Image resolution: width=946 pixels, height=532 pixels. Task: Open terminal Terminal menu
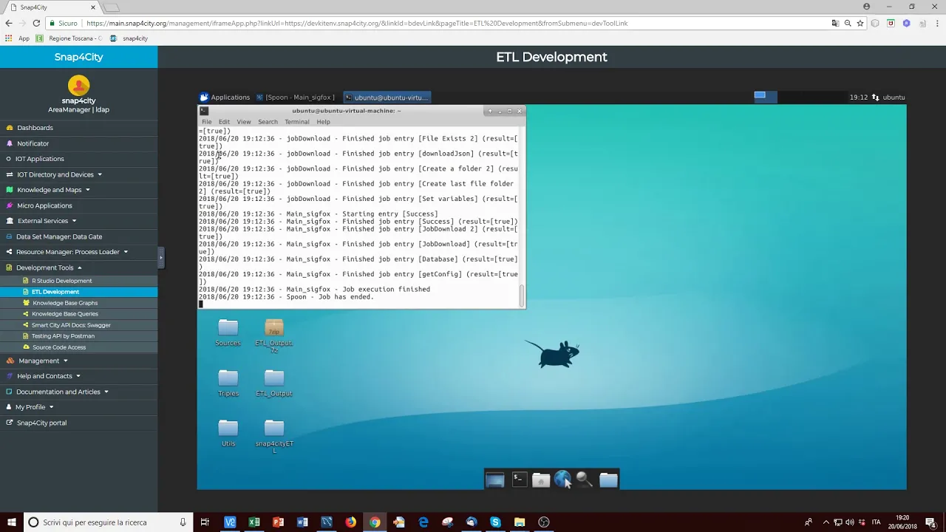(296, 122)
